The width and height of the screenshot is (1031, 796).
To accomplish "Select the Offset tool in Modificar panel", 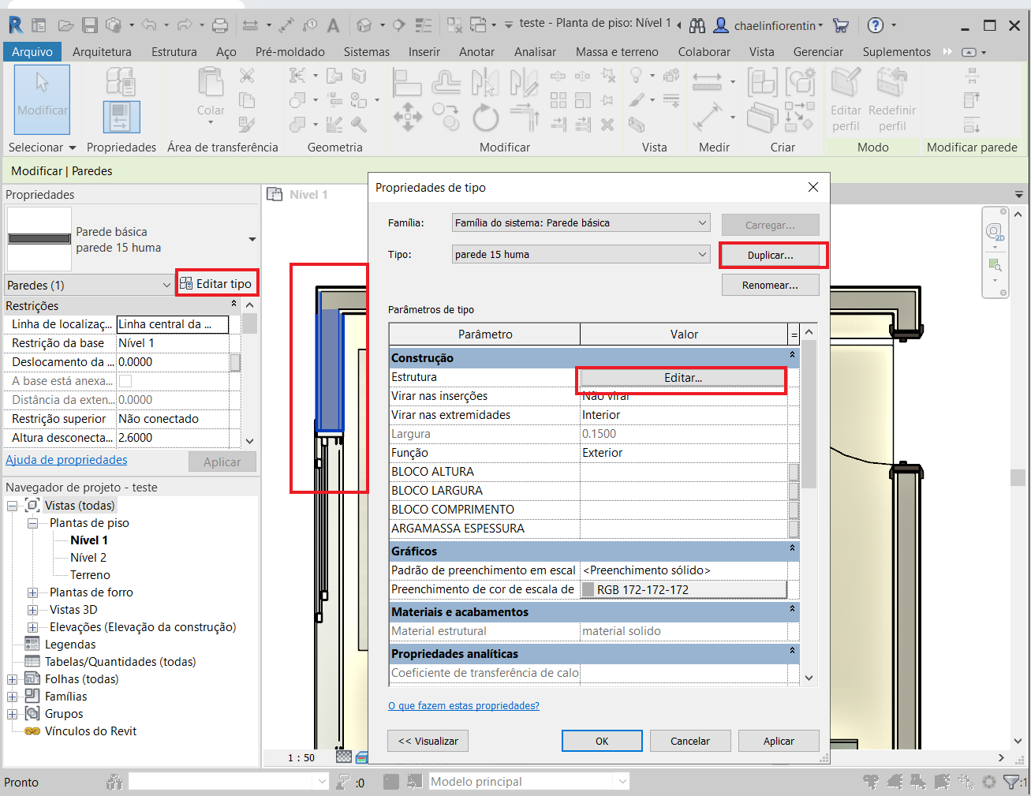I will pos(446,82).
